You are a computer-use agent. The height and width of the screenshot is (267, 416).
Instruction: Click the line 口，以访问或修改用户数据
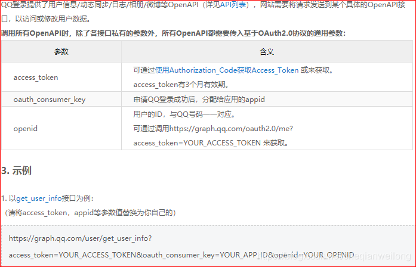click(x=47, y=19)
